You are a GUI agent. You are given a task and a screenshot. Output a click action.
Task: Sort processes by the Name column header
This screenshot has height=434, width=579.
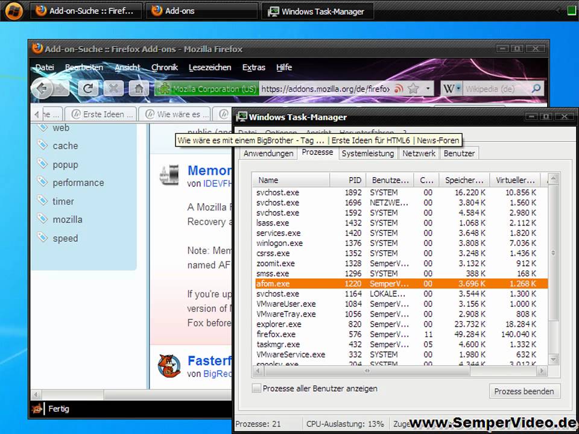point(291,180)
